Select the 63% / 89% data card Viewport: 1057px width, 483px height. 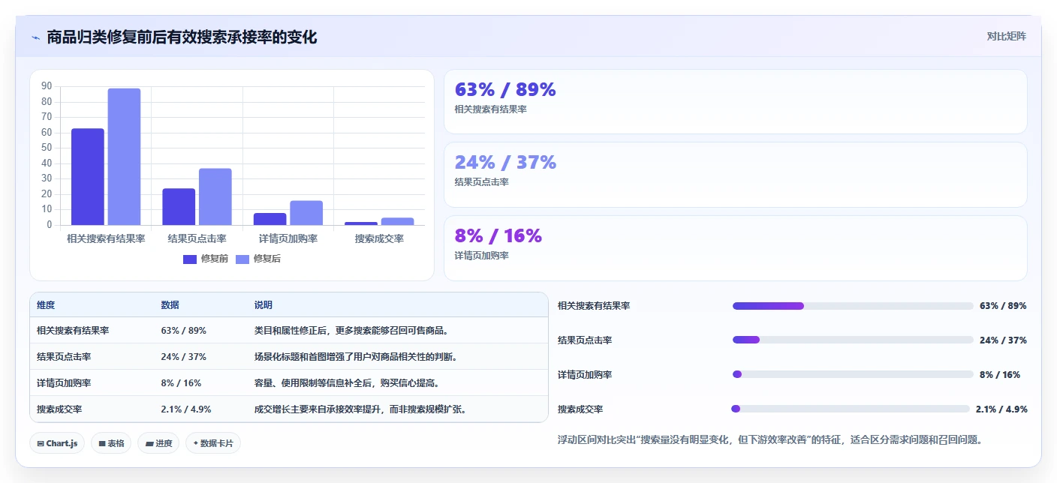pos(735,101)
